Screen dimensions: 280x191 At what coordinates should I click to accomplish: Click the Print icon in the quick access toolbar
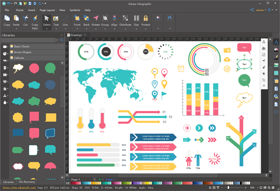coord(34,3)
